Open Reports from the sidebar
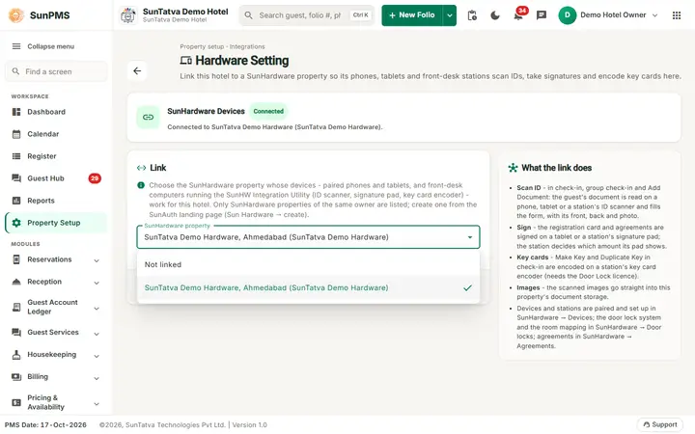The image size is (695, 434). click(x=56, y=201)
